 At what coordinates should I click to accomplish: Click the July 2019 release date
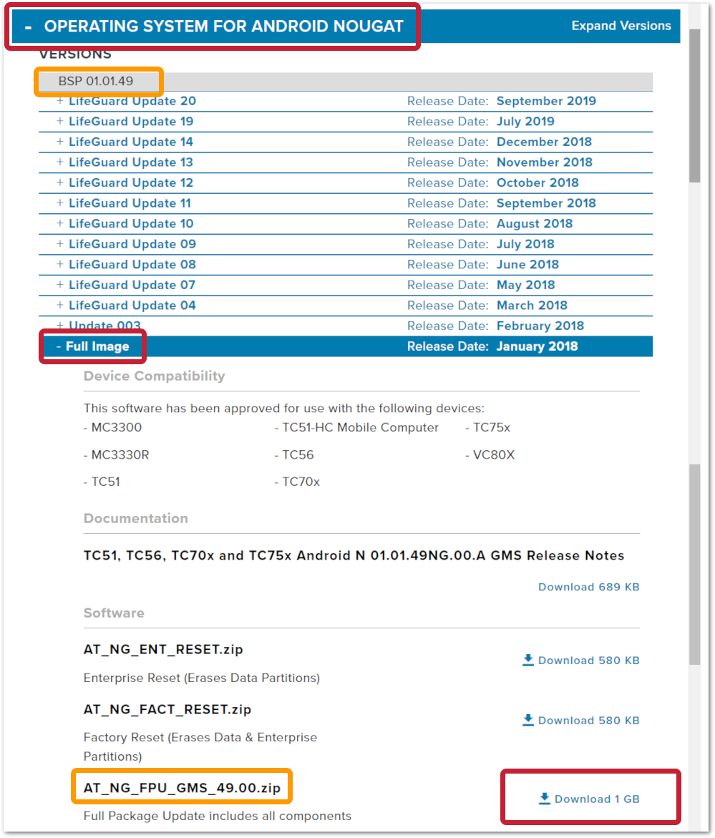point(525,122)
